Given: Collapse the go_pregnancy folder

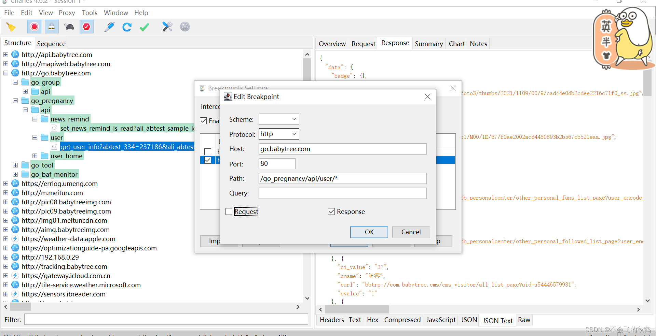Looking at the screenshot, I should (15, 101).
